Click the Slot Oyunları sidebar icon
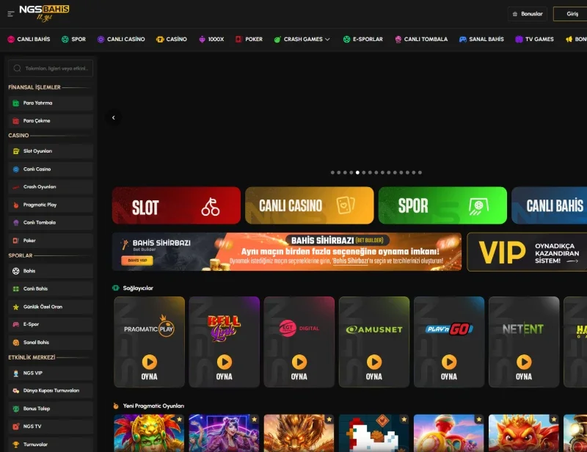587x452 pixels. point(15,151)
